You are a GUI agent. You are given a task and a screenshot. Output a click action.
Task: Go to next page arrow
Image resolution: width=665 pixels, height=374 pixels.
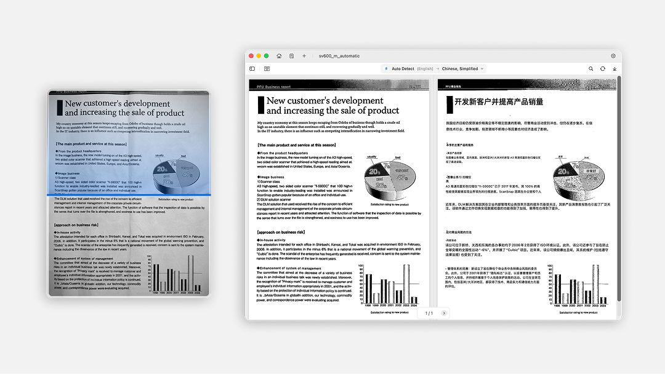click(x=444, y=313)
